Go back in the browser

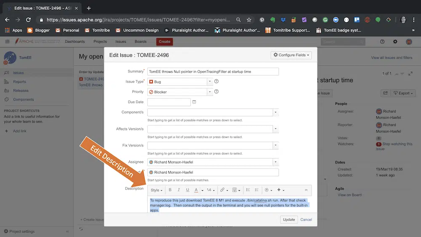tap(7, 20)
